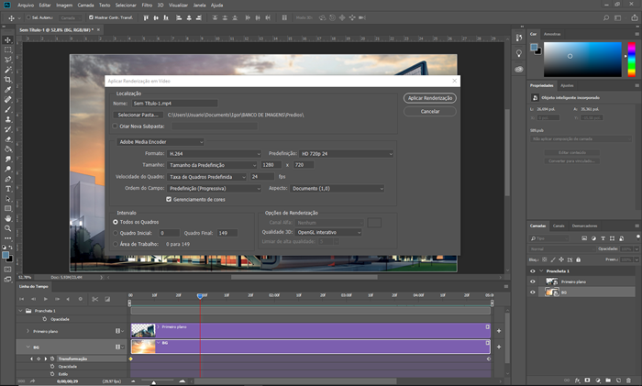Delete layer with trash icon
The image size is (642, 386).
coord(628,380)
